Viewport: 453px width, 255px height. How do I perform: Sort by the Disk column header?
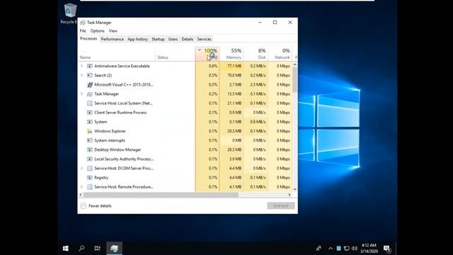[256, 54]
